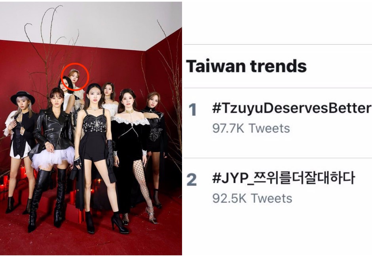Select trend rank number 1
This screenshot has height=257, width=372.
click(x=192, y=110)
